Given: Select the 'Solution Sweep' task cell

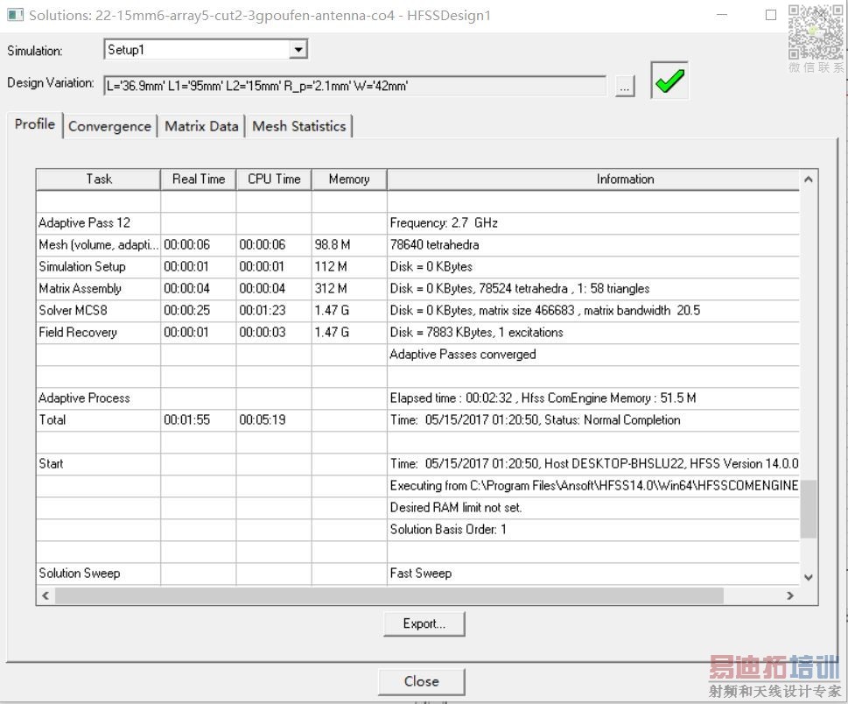Looking at the screenshot, I should 98,573.
